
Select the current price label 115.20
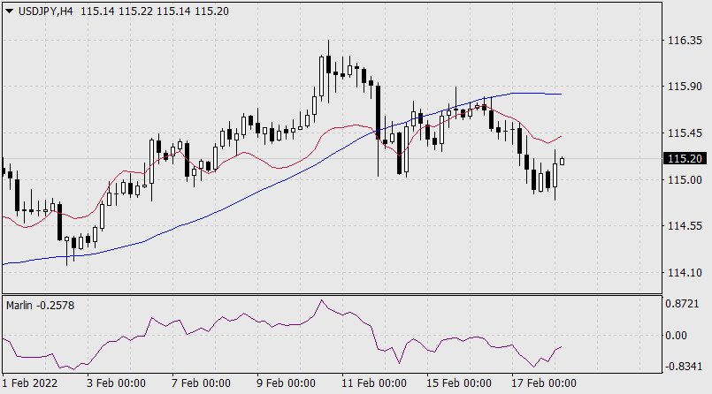[685, 159]
